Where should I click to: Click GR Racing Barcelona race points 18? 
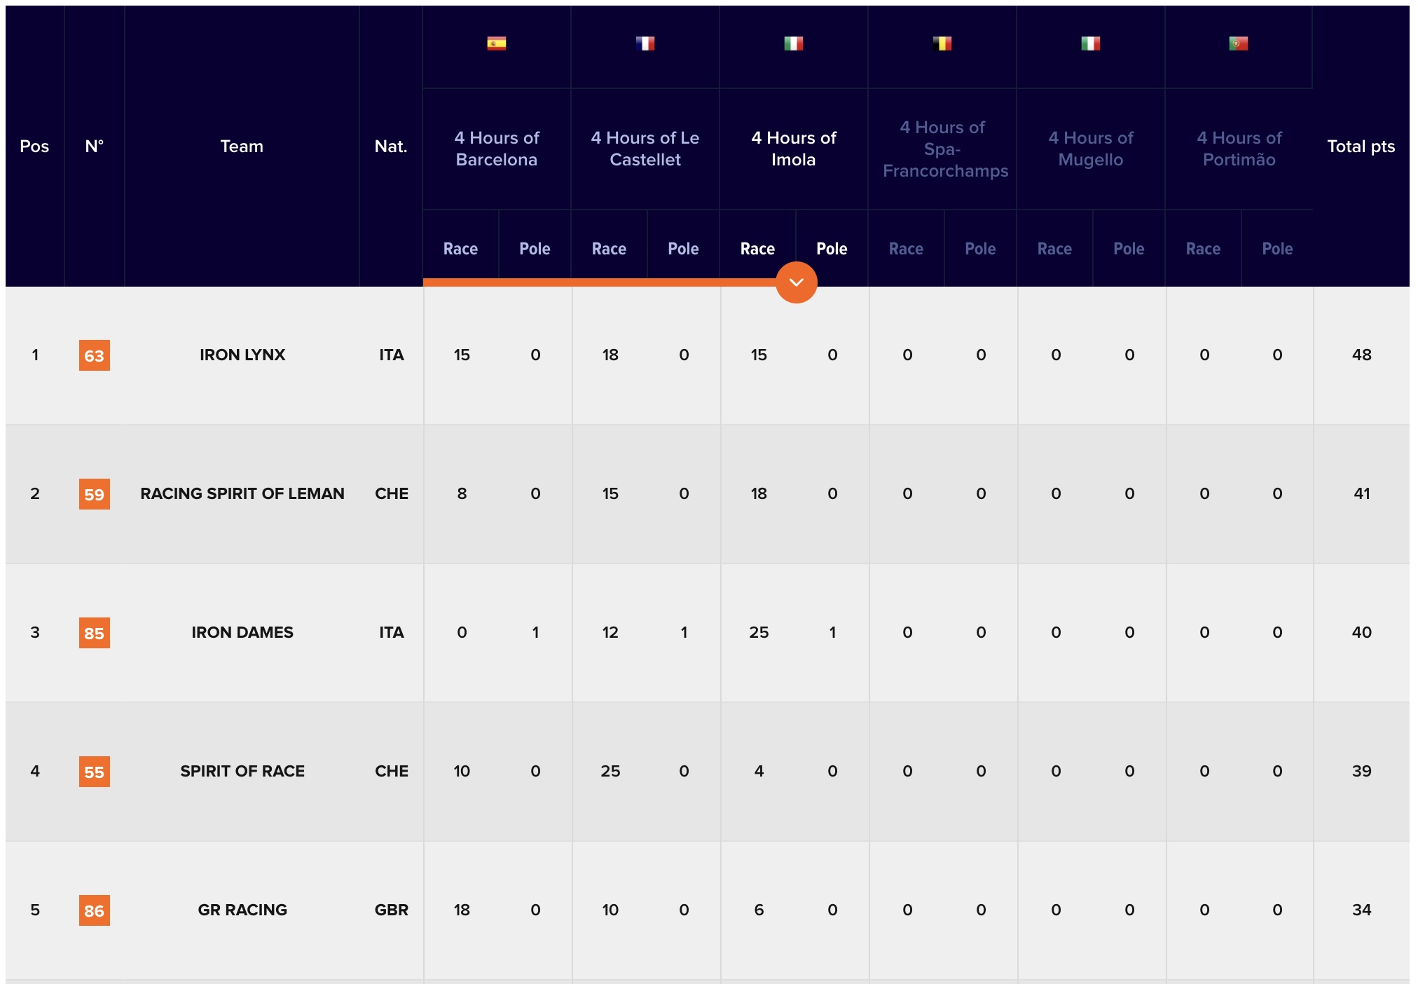[462, 910]
